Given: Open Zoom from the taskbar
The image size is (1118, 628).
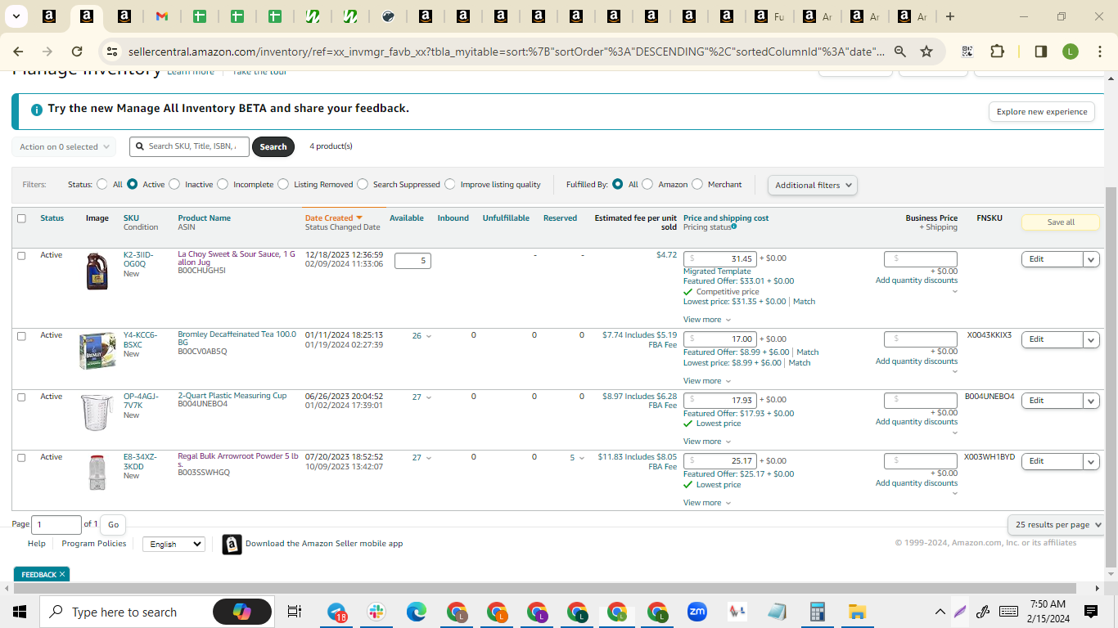Looking at the screenshot, I should [697, 612].
